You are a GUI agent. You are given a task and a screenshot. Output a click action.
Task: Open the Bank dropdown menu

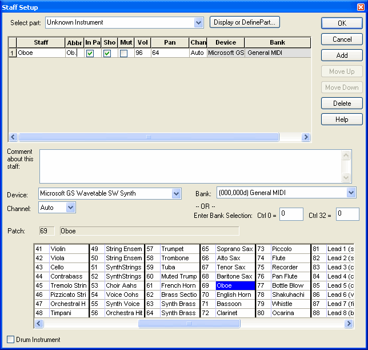click(x=351, y=193)
